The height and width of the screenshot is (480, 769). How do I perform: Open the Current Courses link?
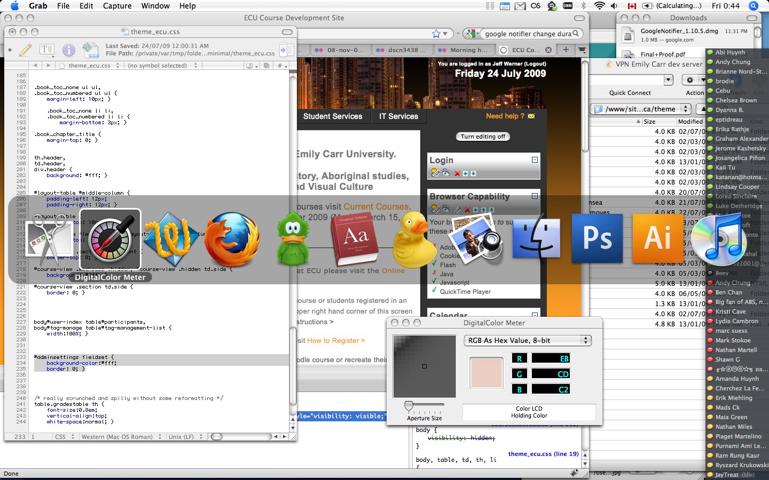click(376, 206)
